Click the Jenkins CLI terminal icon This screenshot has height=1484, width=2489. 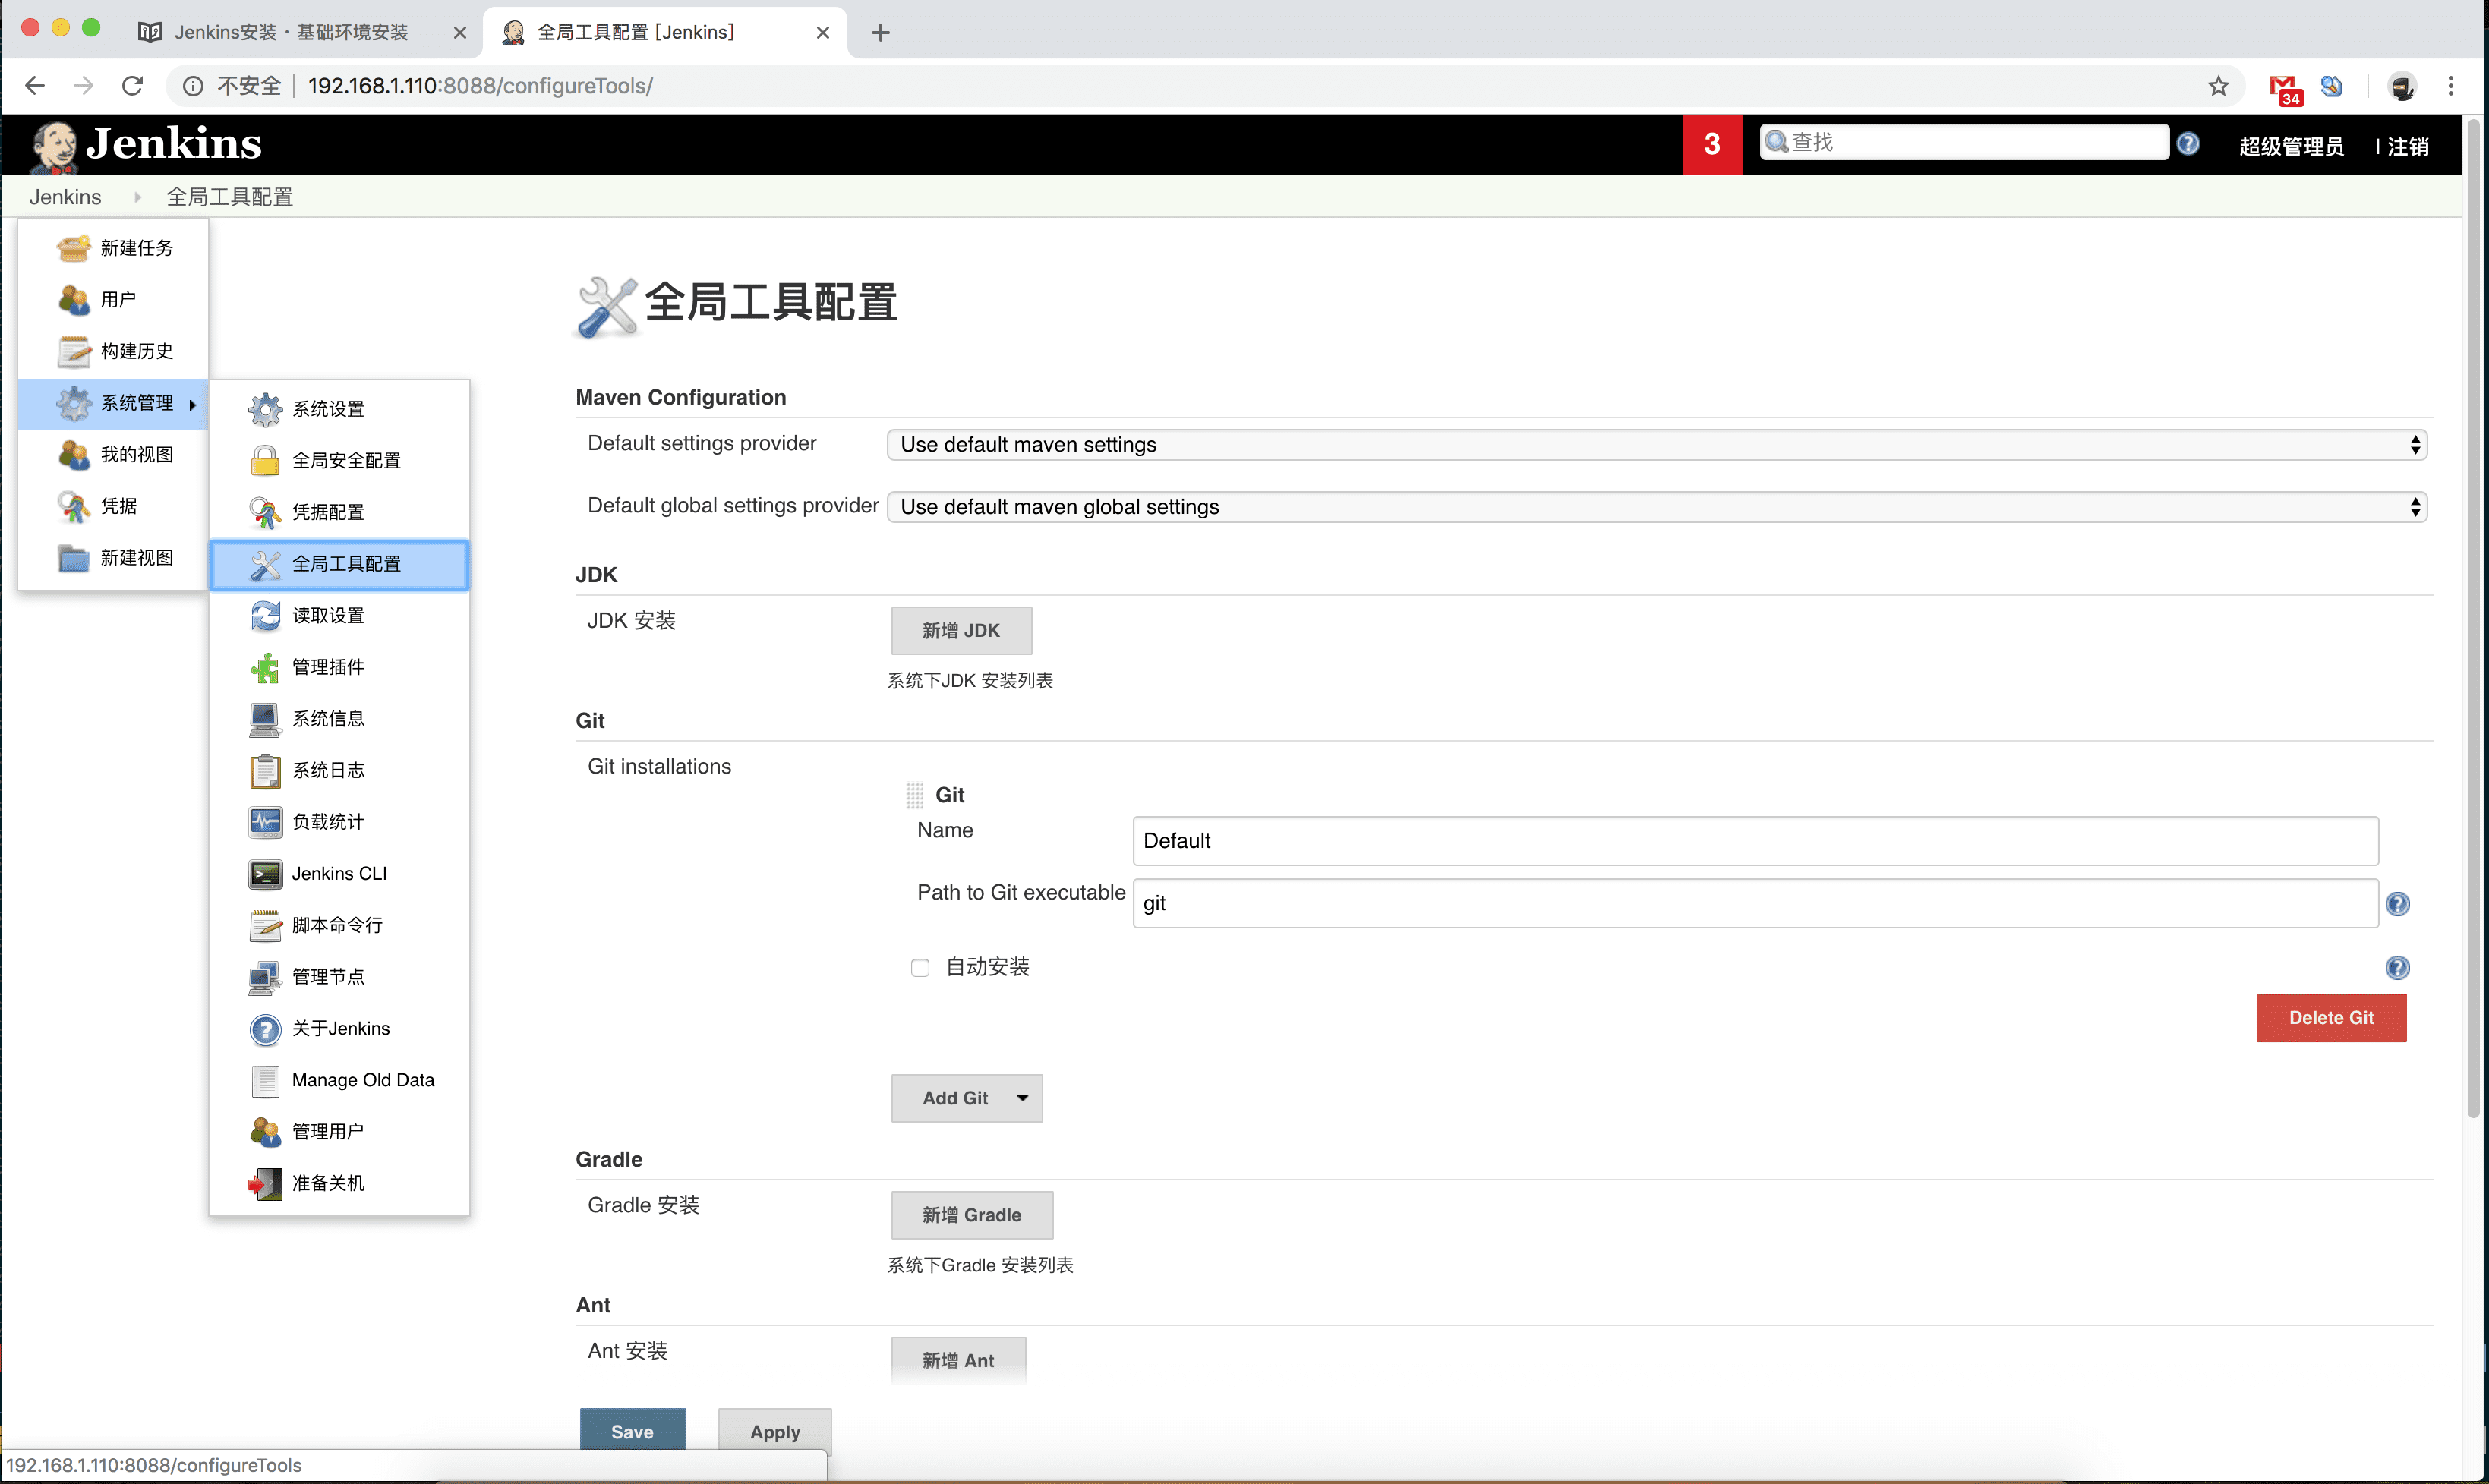click(x=265, y=874)
